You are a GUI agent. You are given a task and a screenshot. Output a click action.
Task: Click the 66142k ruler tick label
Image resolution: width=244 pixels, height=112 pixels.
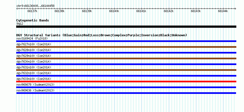click(x=169, y=11)
